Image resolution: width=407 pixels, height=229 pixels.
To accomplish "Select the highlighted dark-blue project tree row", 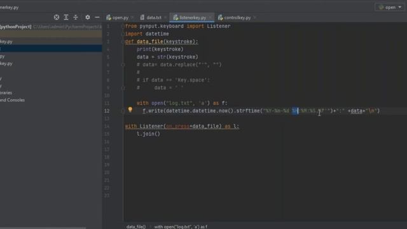I will (51, 48).
